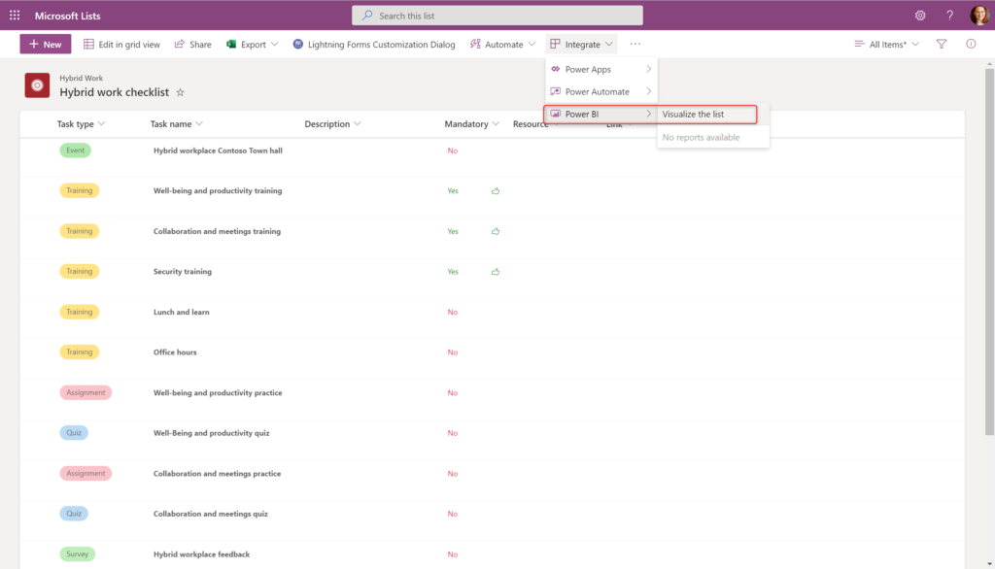Click Mandatory value Yes for Security training
Image resolution: width=995 pixels, height=569 pixels.
pos(453,272)
